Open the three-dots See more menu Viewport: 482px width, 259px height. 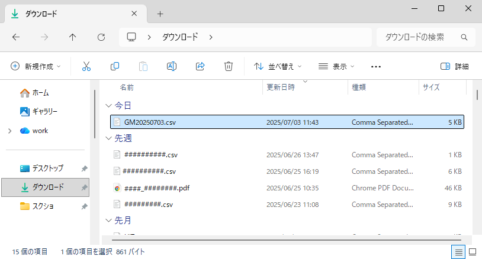[x=375, y=67]
